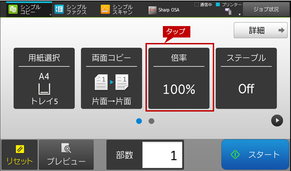Viewport: 291px width, 171px height.
Task: Click the orange Simple Scan icon
Action: [105, 10]
